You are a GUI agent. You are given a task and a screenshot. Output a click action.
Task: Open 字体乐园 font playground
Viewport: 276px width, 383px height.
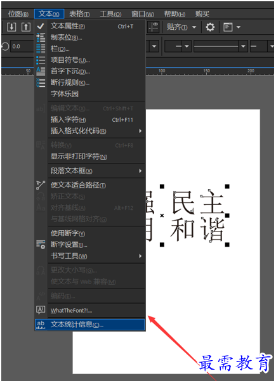point(90,94)
